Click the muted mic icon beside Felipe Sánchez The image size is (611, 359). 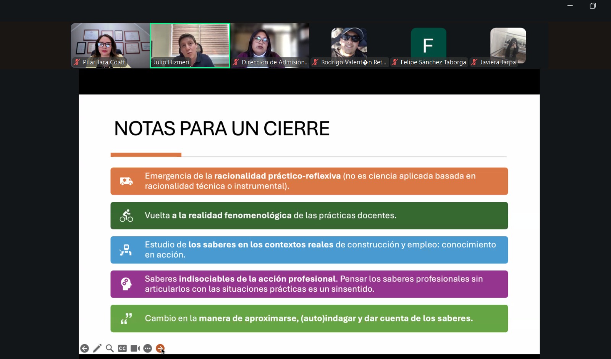coord(395,62)
